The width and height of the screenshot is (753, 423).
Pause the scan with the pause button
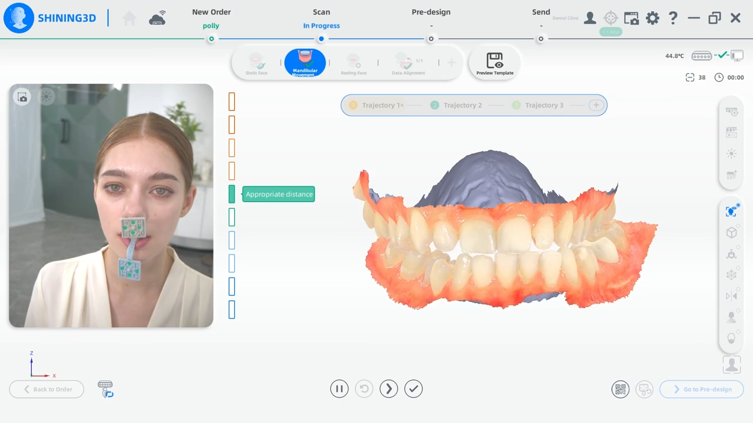[339, 388]
